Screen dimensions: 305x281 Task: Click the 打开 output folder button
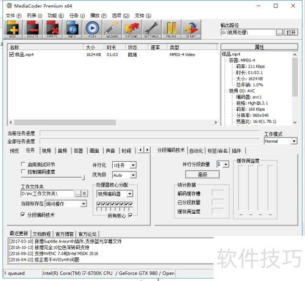[x=291, y=32]
